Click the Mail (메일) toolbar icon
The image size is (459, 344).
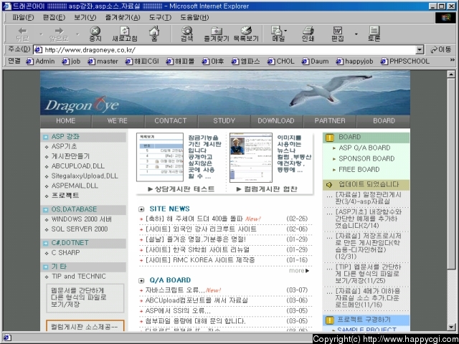pyautogui.click(x=278, y=34)
